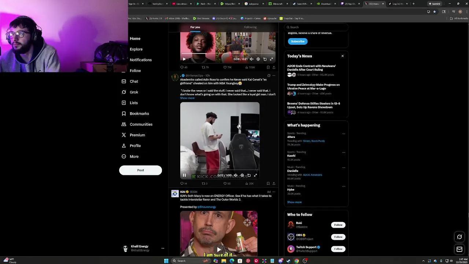Pause the Adin Ross video
The image size is (469, 264).
pyautogui.click(x=184, y=175)
